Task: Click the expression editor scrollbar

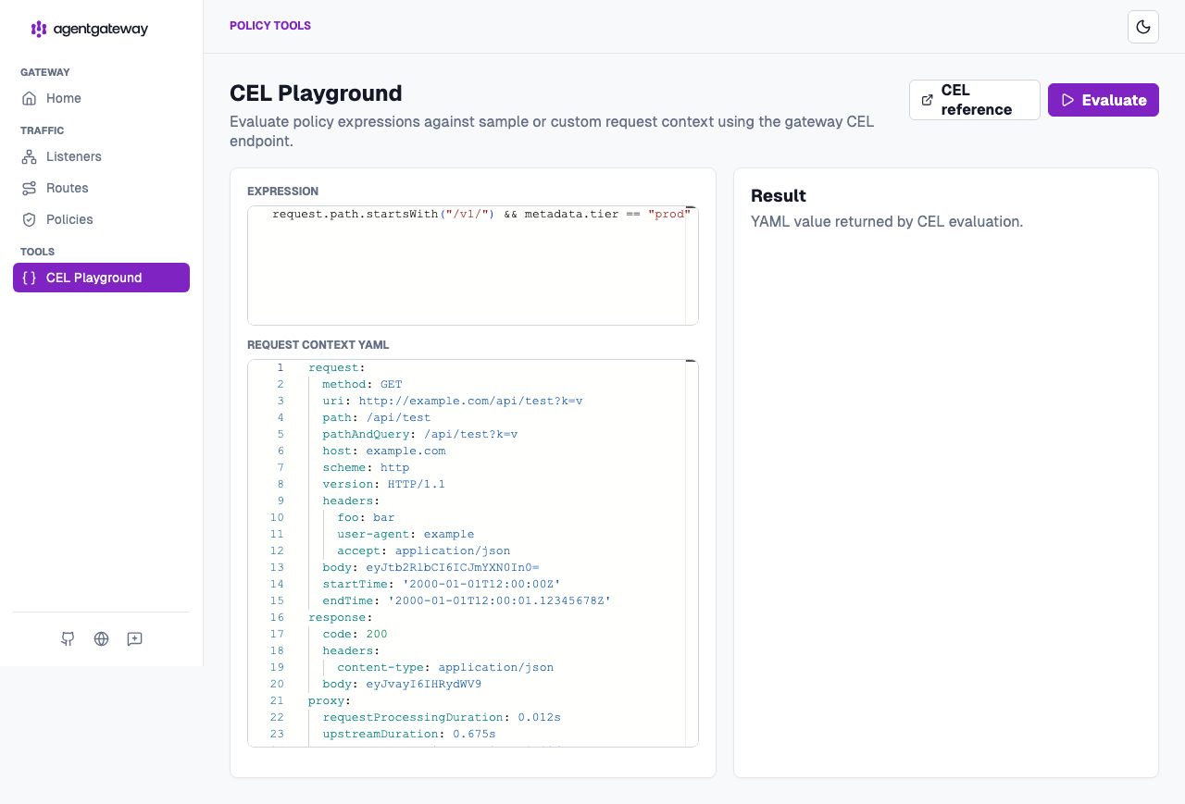Action: pos(692,266)
